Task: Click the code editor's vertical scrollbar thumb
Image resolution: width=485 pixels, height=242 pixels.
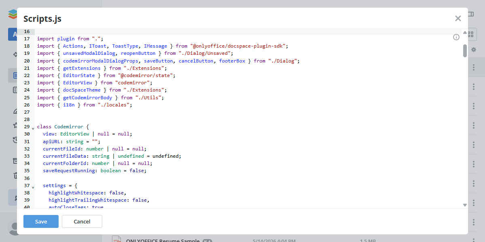Action: [x=465, y=50]
